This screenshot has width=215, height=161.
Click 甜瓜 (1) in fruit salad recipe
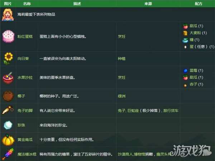(196, 77)
